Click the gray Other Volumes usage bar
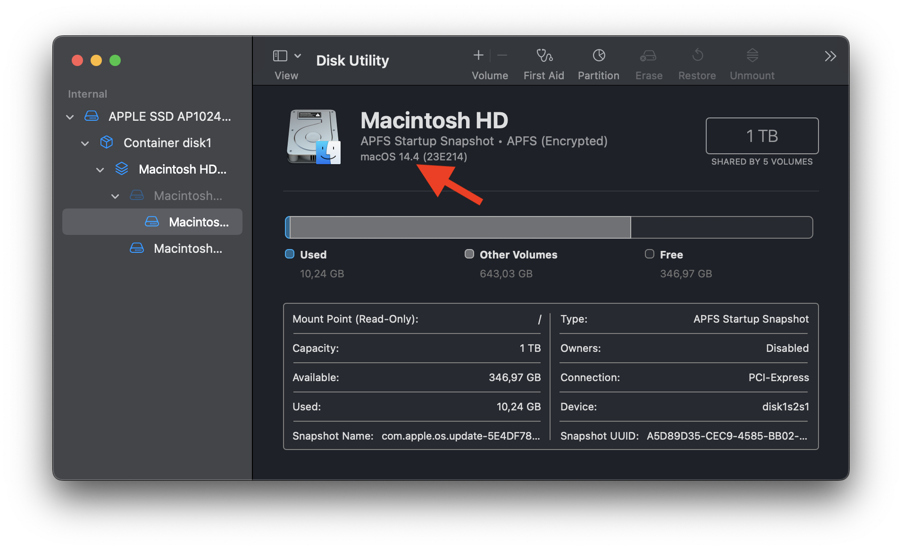Image resolution: width=902 pixels, height=550 pixels. [460, 228]
